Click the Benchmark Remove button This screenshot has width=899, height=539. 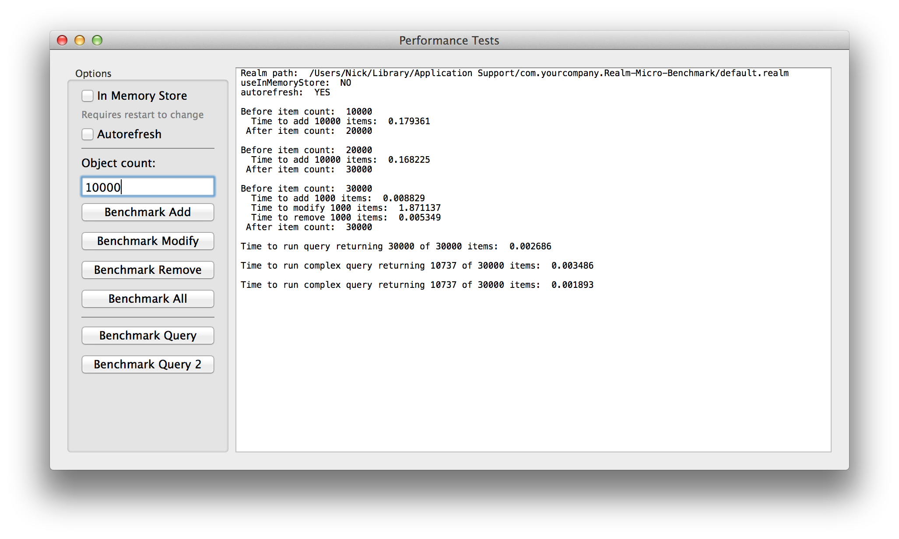click(x=148, y=270)
